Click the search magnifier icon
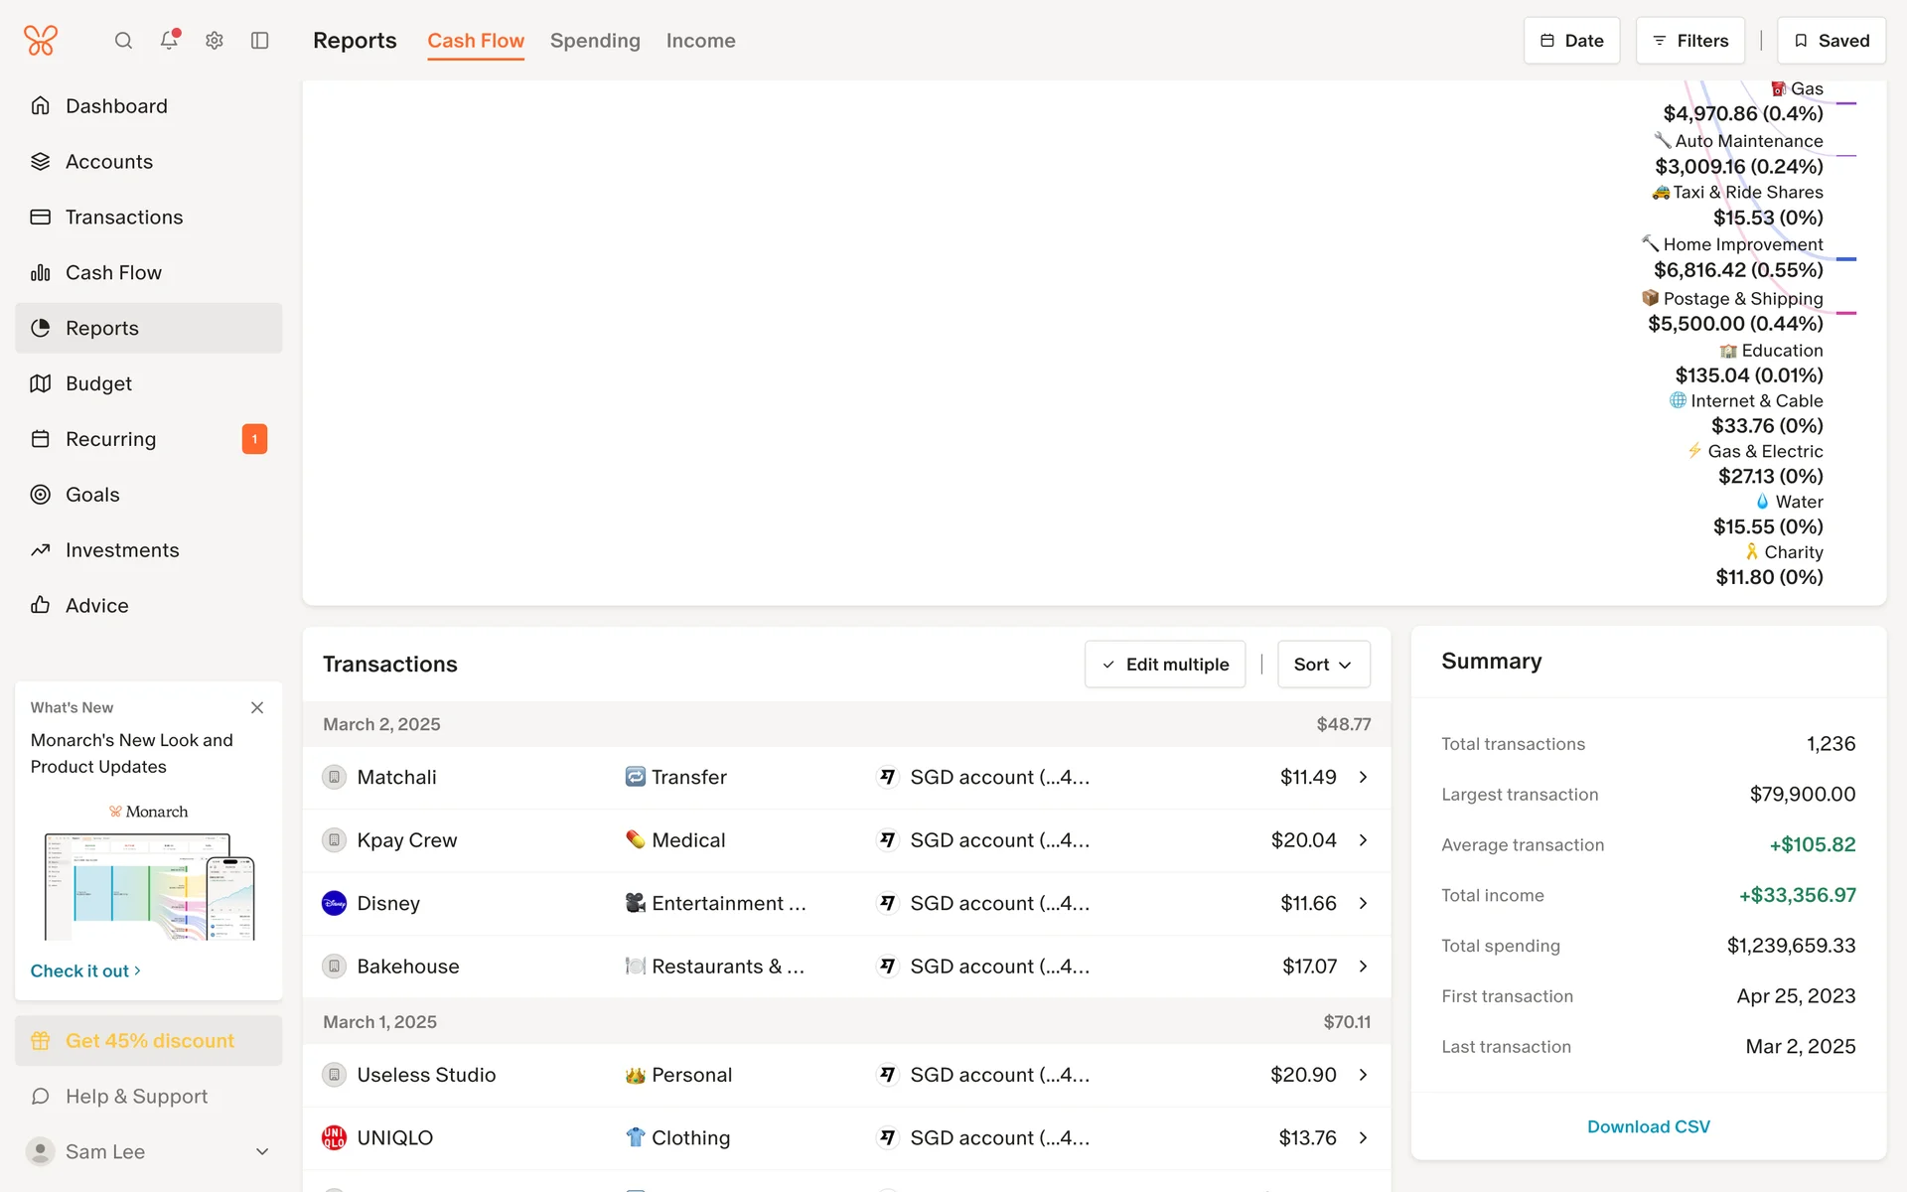 pos(123,41)
